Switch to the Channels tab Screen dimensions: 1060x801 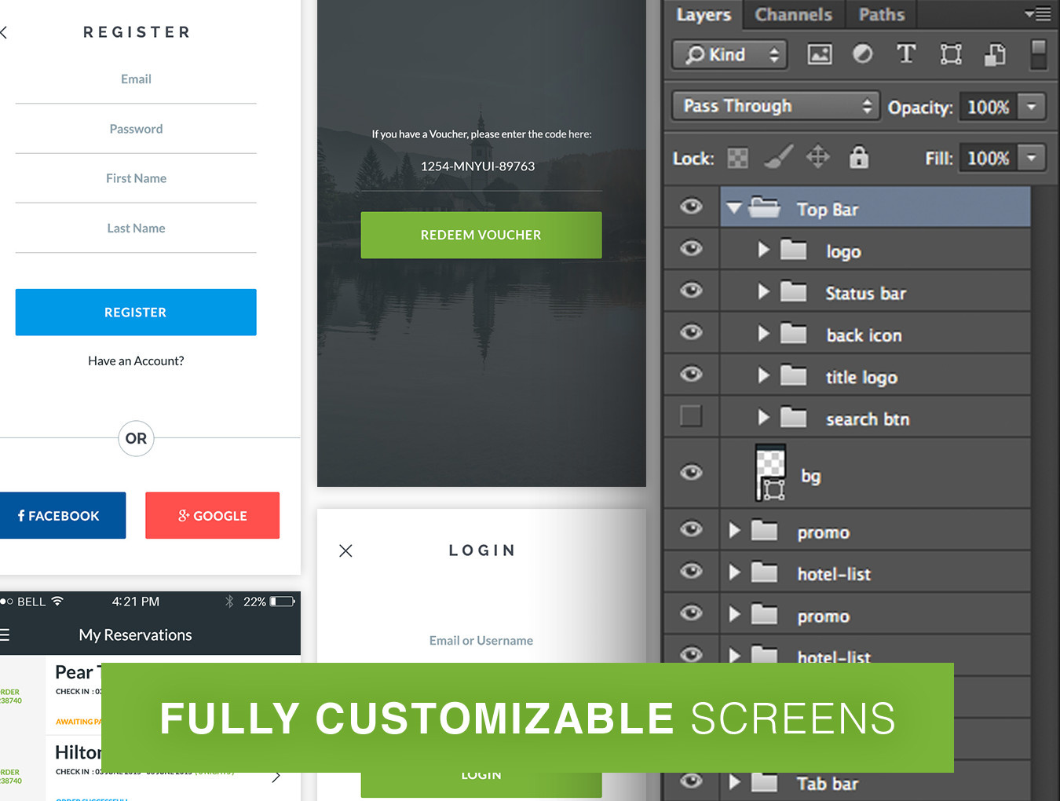[793, 15]
